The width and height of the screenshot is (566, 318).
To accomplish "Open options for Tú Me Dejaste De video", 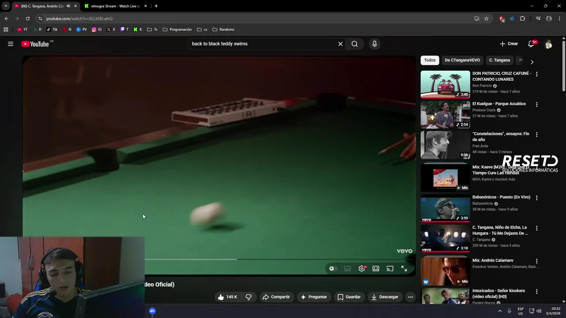I will point(537,228).
